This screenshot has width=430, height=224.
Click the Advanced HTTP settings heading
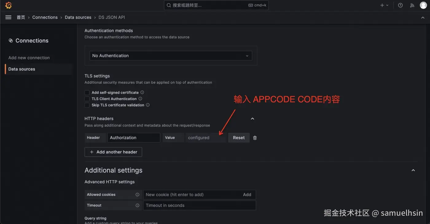click(x=110, y=182)
